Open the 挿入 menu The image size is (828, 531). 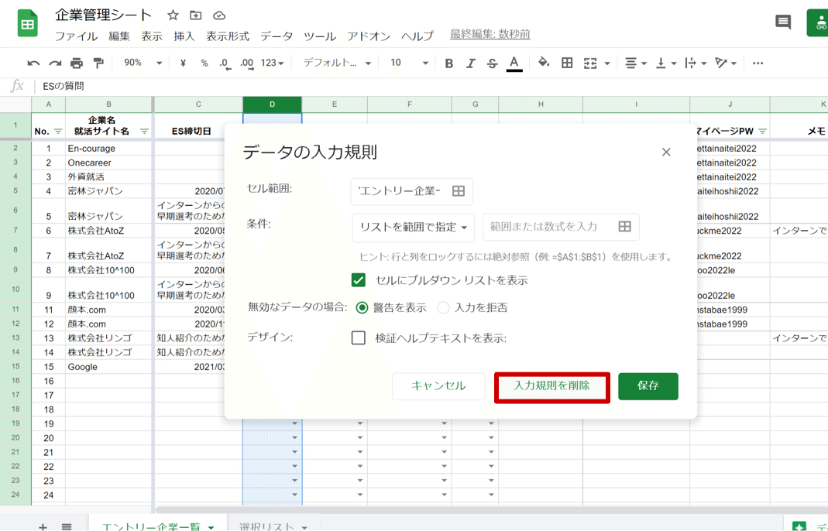[x=184, y=36]
